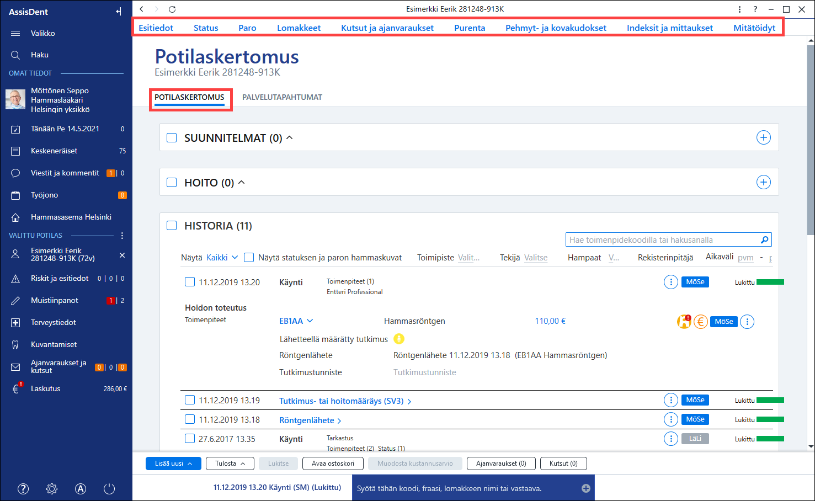
Task: Collapse the Hoito section chevron
Action: click(x=241, y=182)
